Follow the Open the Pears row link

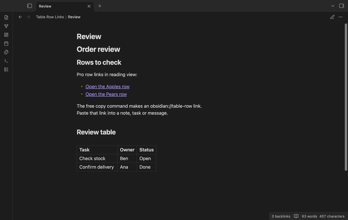tap(106, 94)
